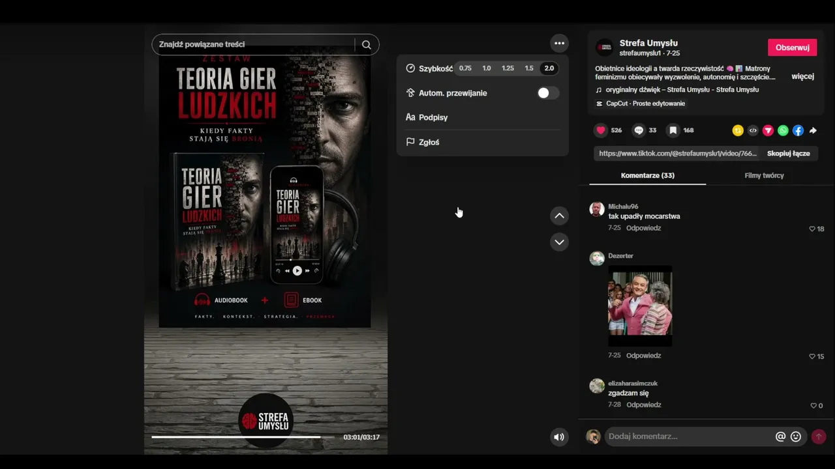Click the Obserwuj follow button
This screenshot has height=469, width=835.
[793, 48]
